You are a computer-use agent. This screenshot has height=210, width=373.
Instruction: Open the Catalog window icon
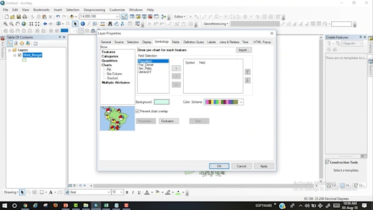pyautogui.click(x=138, y=16)
